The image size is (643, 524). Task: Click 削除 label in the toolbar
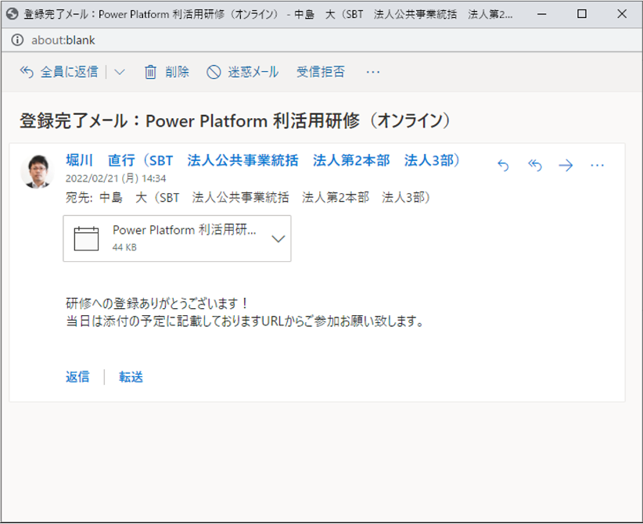[177, 72]
